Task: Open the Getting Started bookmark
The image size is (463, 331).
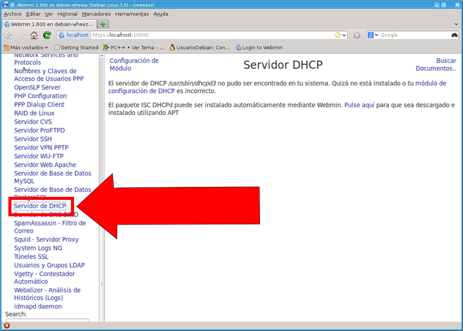Action: pos(76,47)
